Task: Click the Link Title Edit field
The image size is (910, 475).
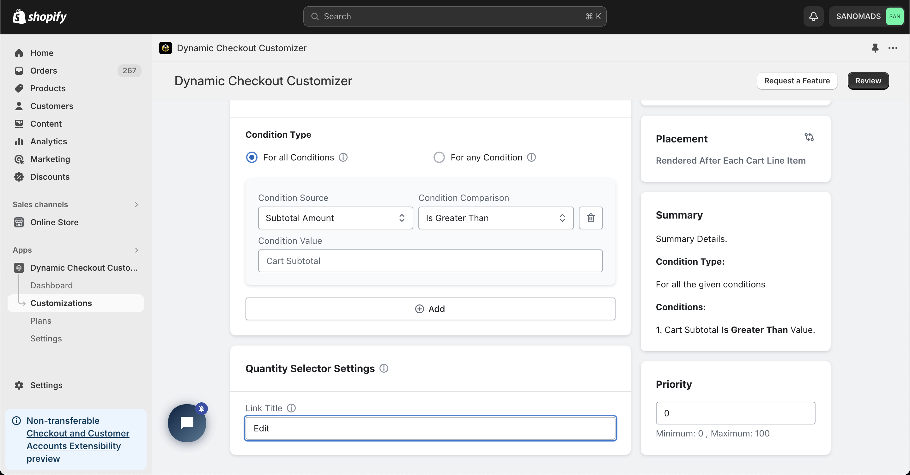Action: (x=430, y=428)
